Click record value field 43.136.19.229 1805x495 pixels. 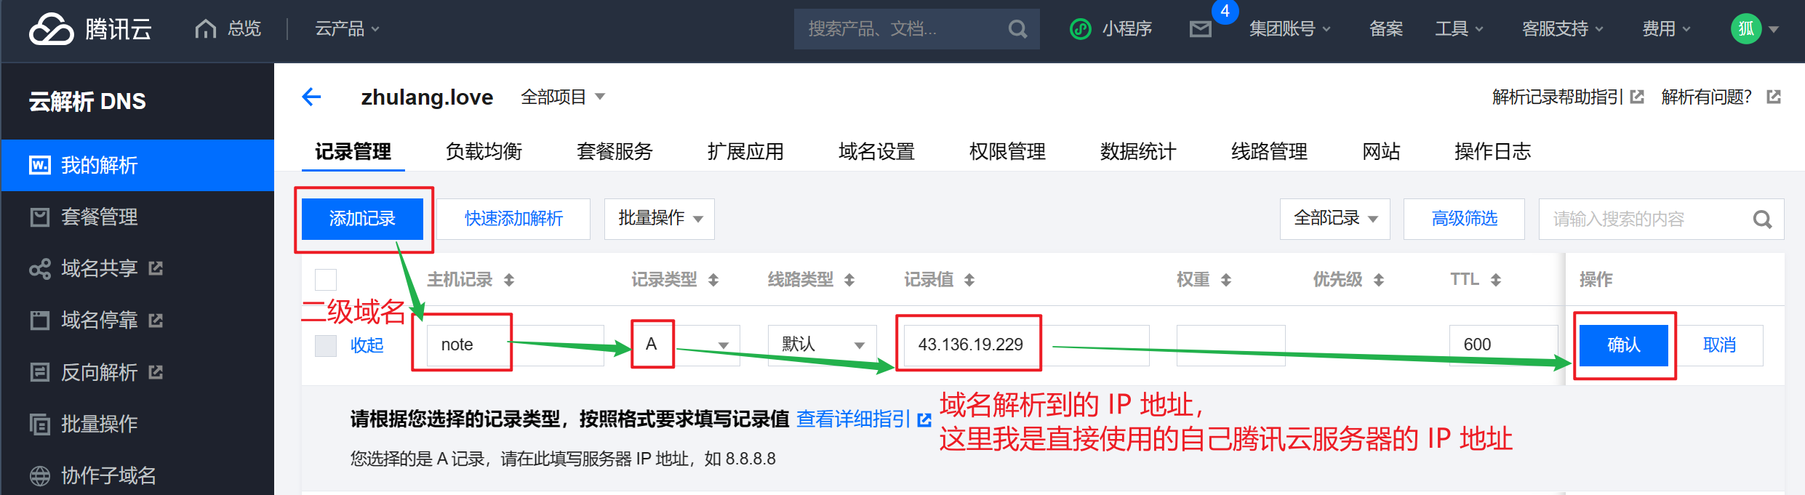click(1027, 345)
